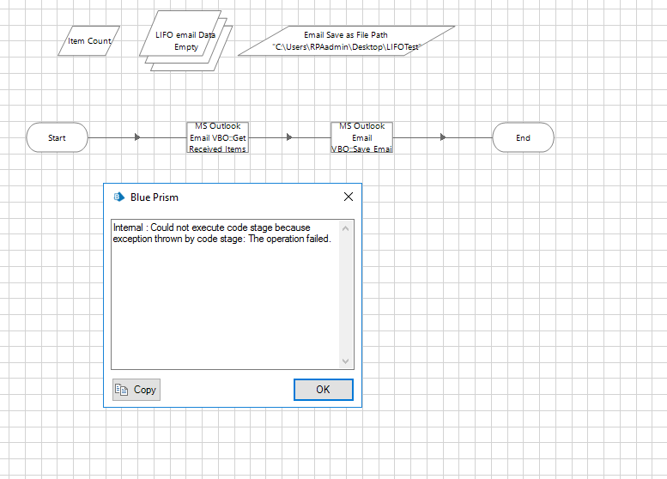667x479 pixels.
Task: Click the "The operation failed." error text
Action: pyautogui.click(x=289, y=239)
